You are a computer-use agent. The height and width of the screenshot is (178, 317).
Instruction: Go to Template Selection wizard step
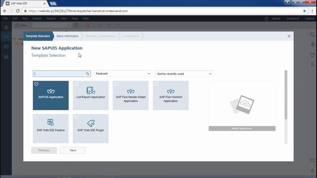click(x=38, y=36)
